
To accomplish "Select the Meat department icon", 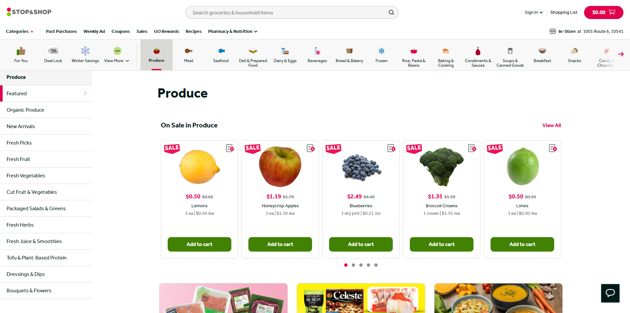I will click(x=188, y=51).
